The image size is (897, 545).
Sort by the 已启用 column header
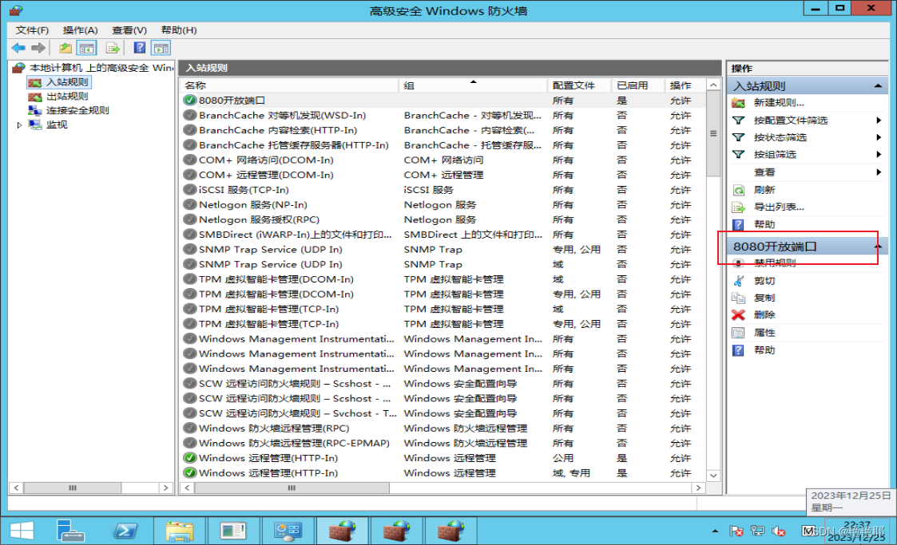click(x=638, y=85)
